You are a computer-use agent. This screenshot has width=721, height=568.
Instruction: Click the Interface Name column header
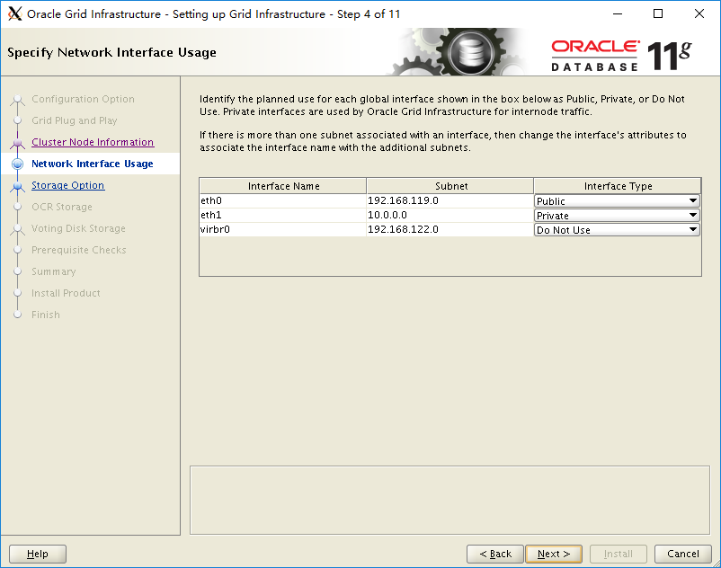pyautogui.click(x=283, y=186)
